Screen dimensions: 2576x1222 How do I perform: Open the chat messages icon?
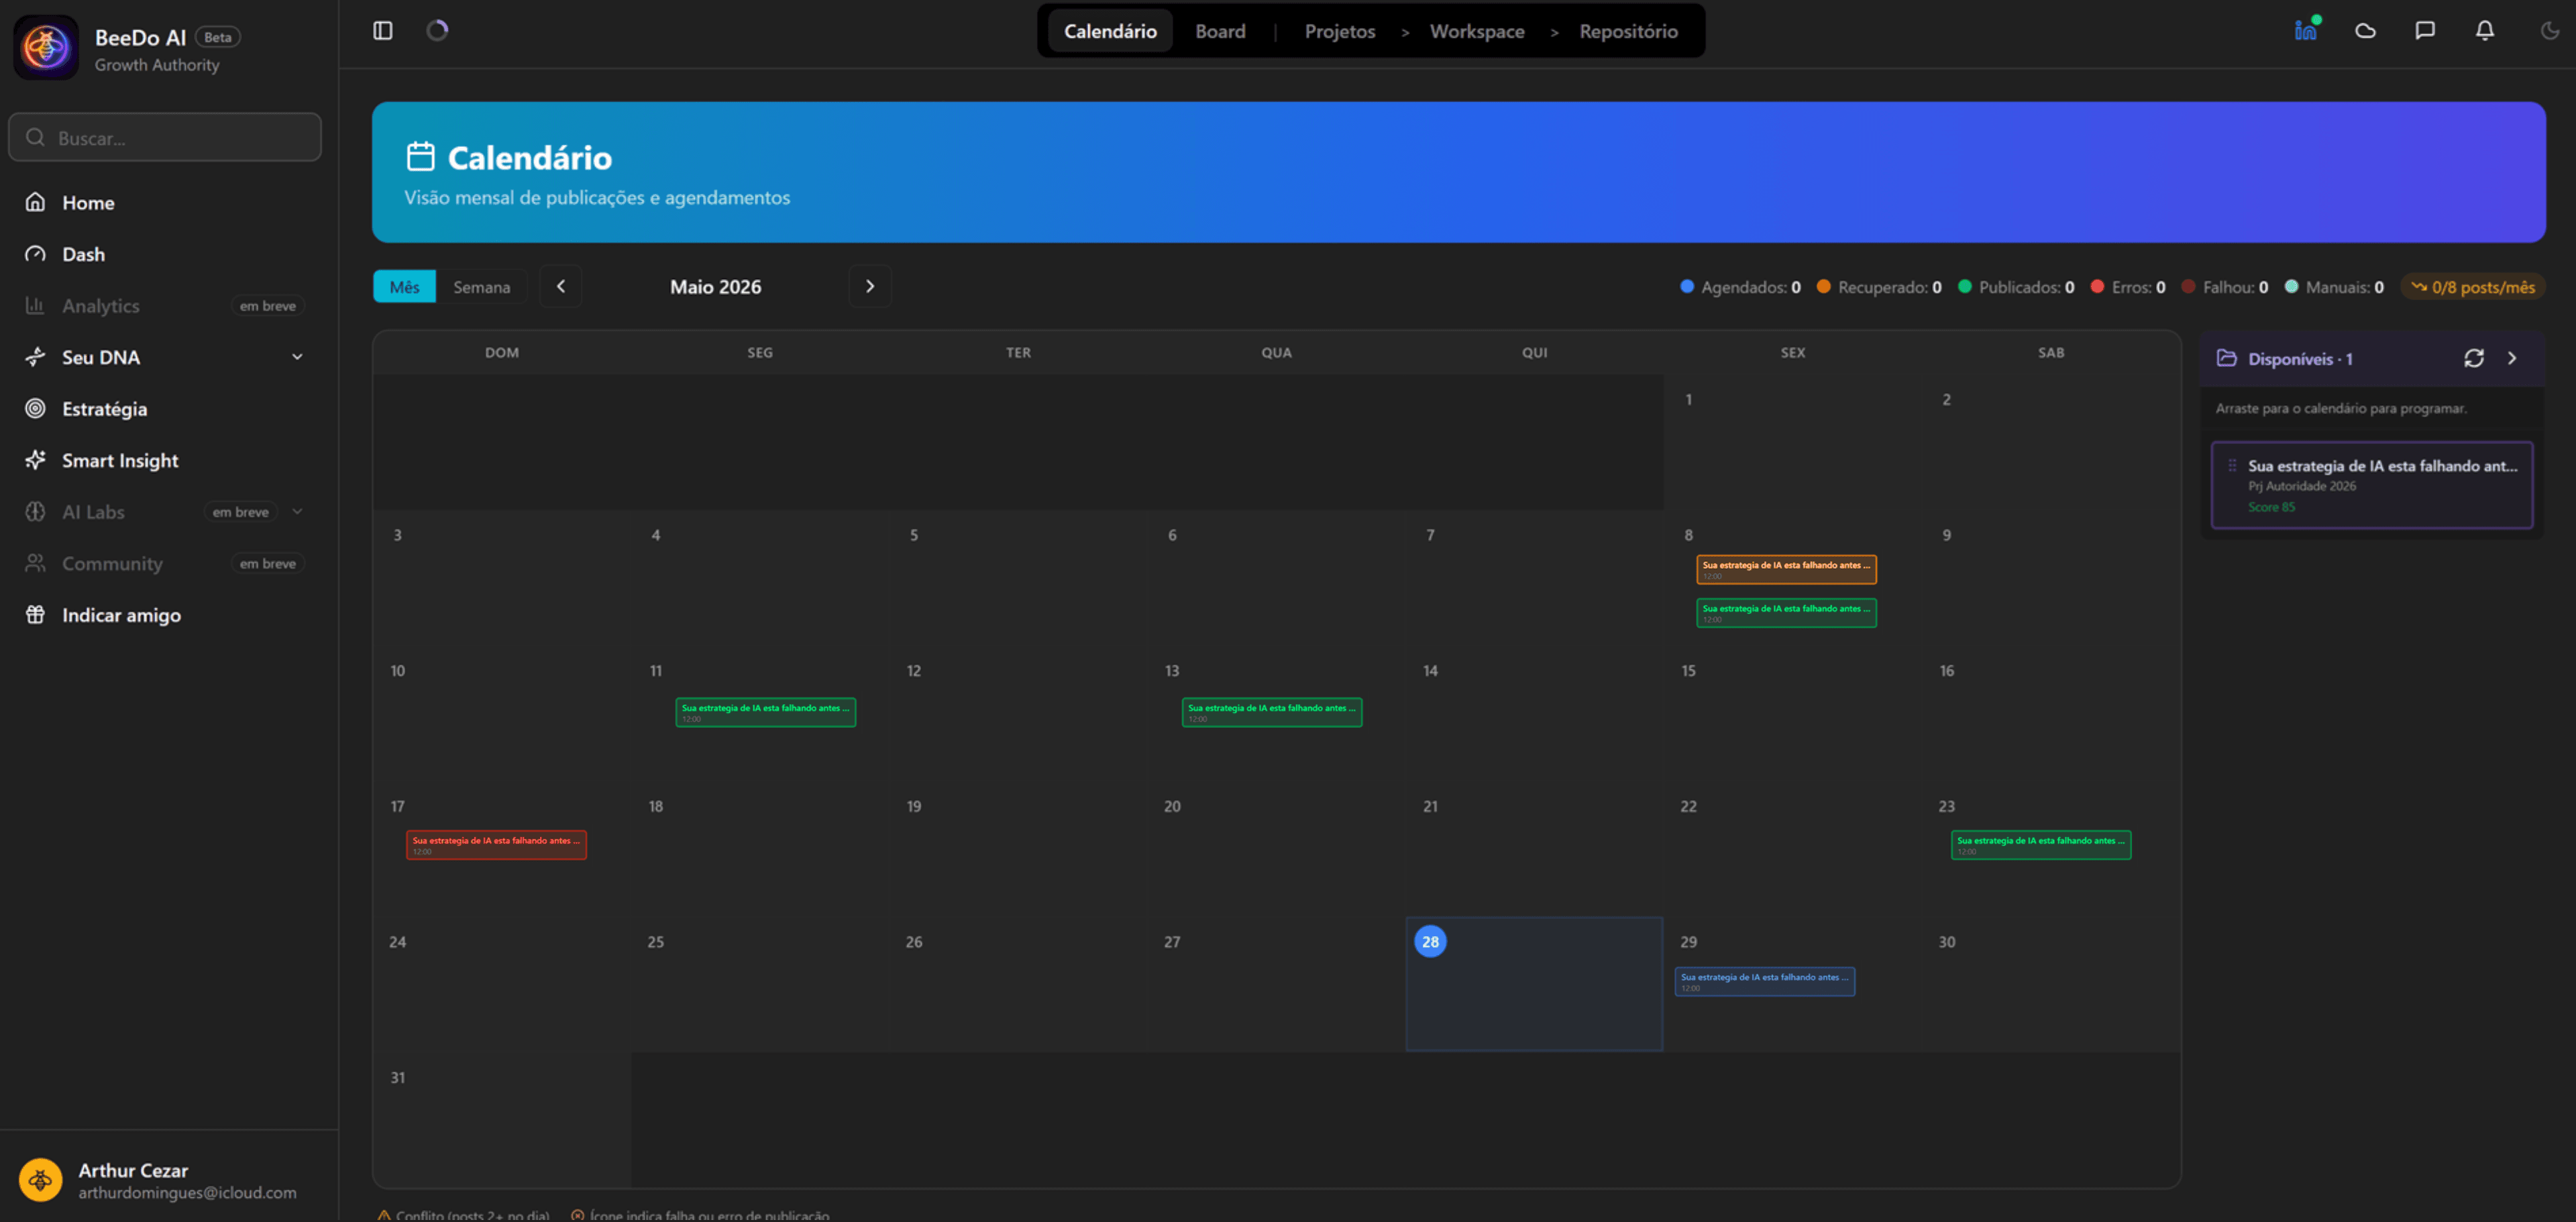(2425, 31)
